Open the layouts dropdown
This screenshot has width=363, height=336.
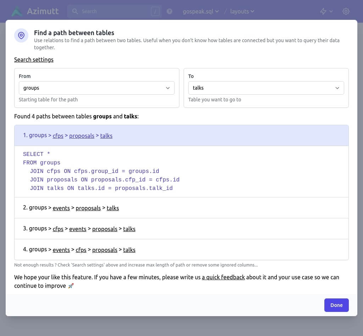point(242,11)
